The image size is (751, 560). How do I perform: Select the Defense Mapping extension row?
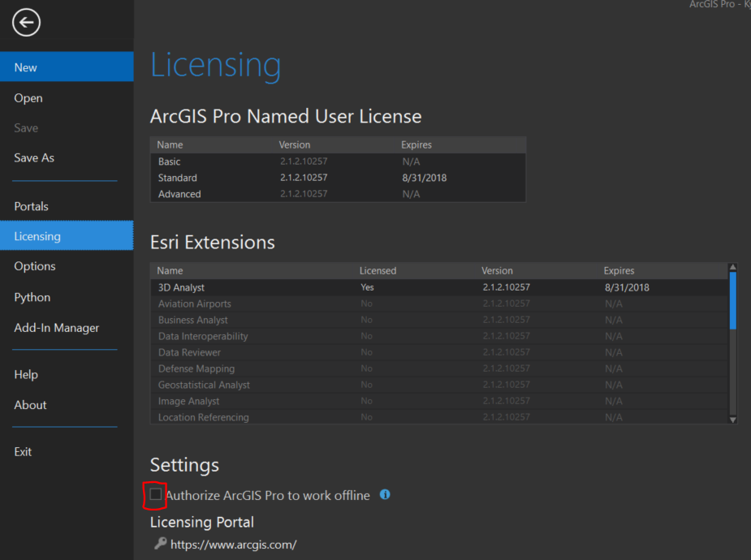coord(439,368)
